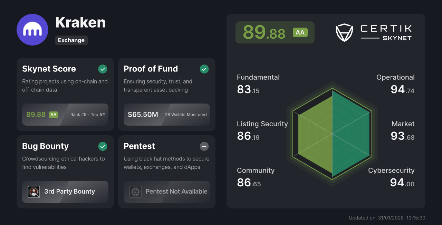Screen dimensions: 442x225
Task: Click the green checkmark on Proof of Fund
Action: [204, 69]
